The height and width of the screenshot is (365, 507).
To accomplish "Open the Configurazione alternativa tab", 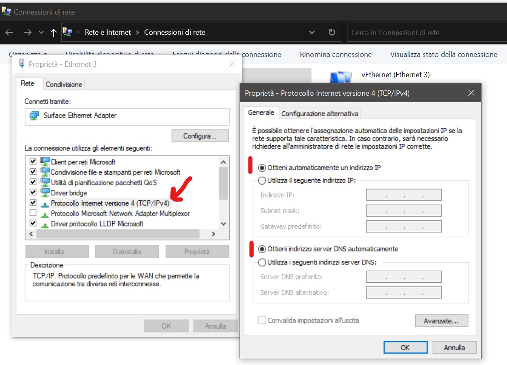I will coord(320,113).
